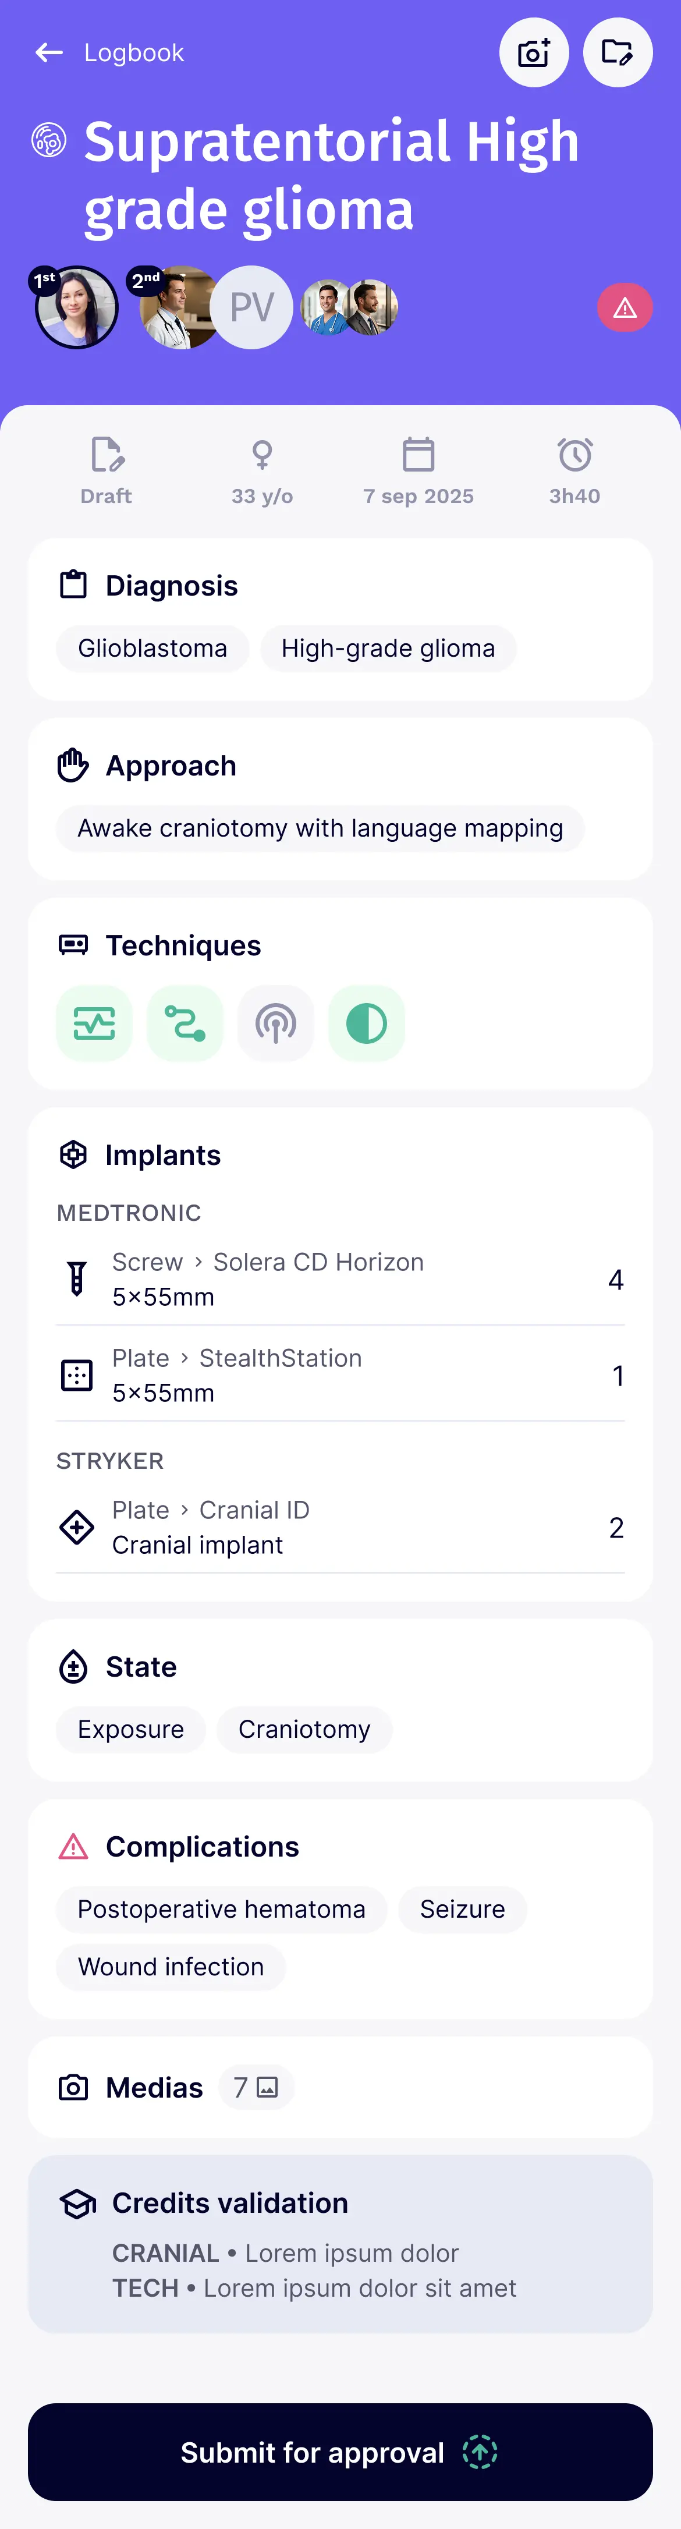
Task: Select the half-contrast technique icon
Action: point(366,1023)
